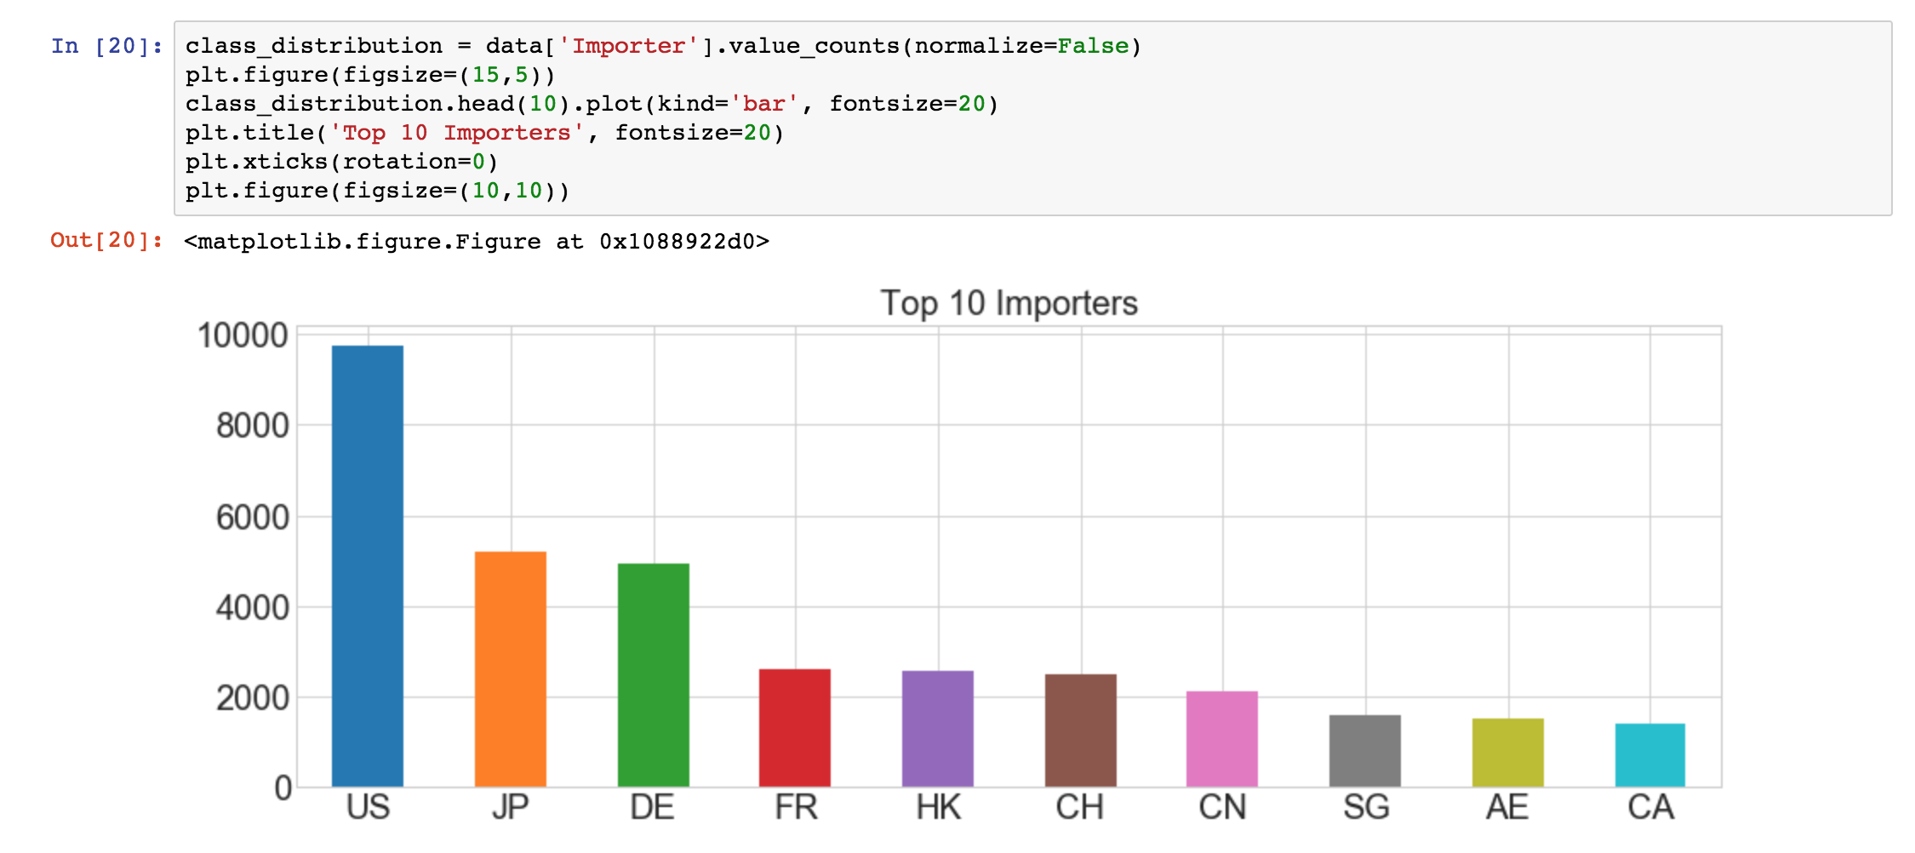Click the plt.xticks(rotation=0) code line
The height and width of the screenshot is (853, 1915).
[x=341, y=162]
